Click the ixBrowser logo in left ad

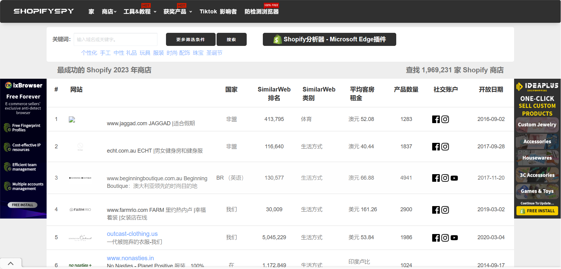pos(24,85)
